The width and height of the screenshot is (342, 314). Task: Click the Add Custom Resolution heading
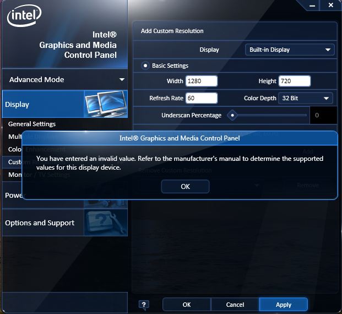[x=172, y=31]
